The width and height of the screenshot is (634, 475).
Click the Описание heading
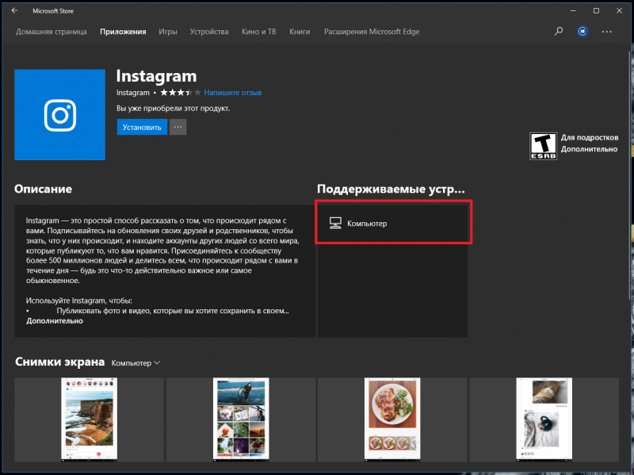(x=44, y=189)
